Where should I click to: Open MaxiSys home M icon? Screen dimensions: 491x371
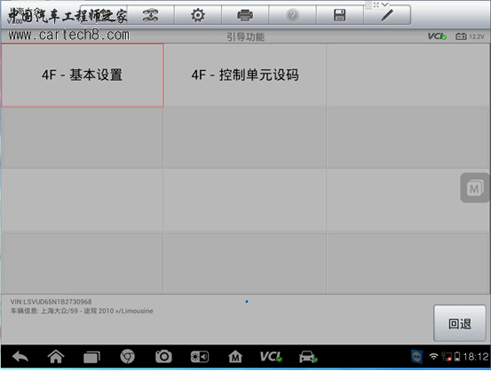[x=235, y=357]
